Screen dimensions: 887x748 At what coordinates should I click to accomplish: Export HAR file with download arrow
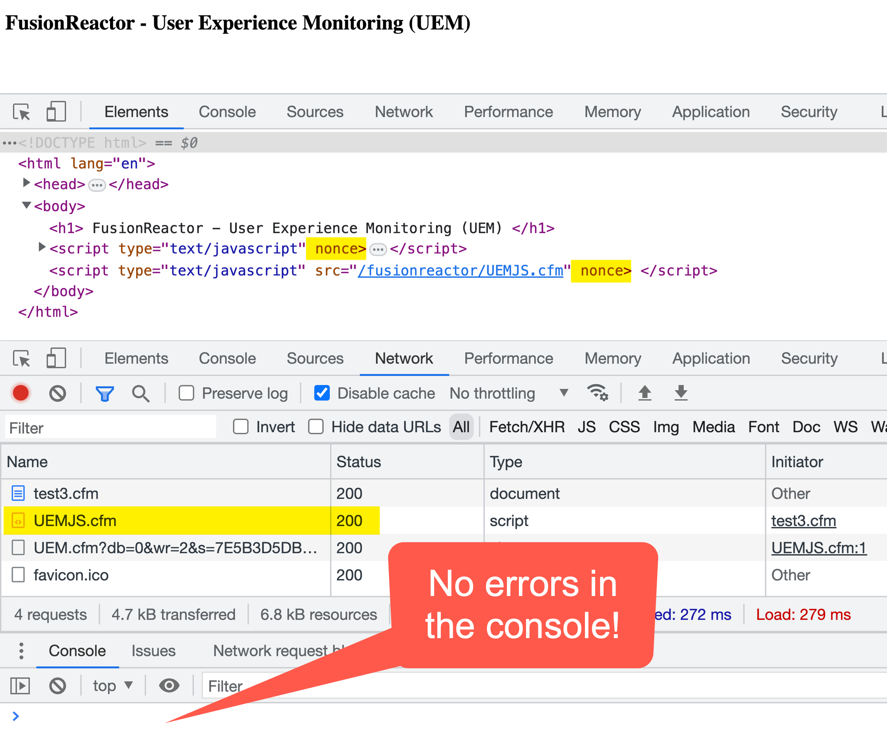coord(681,393)
